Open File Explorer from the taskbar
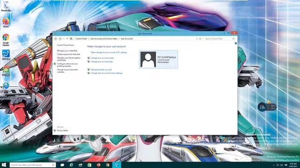The image size is (300, 168). pos(80,165)
